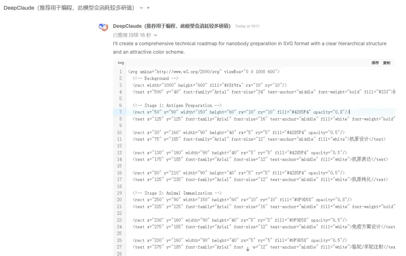
Task: Click the scroll-to-bottom arrow over the code
Action: coord(248,249)
